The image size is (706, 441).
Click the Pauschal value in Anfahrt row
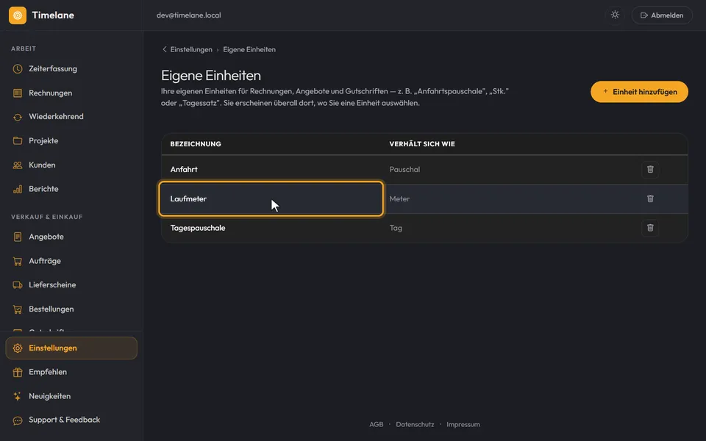[404, 170]
